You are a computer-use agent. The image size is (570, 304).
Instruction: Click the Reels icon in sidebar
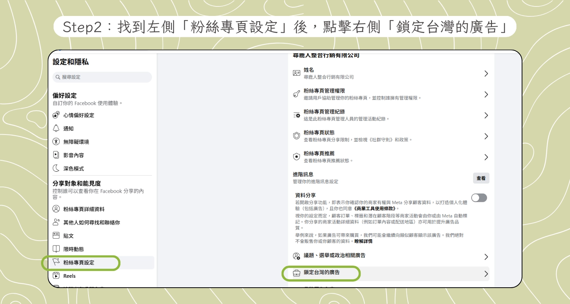(56, 276)
